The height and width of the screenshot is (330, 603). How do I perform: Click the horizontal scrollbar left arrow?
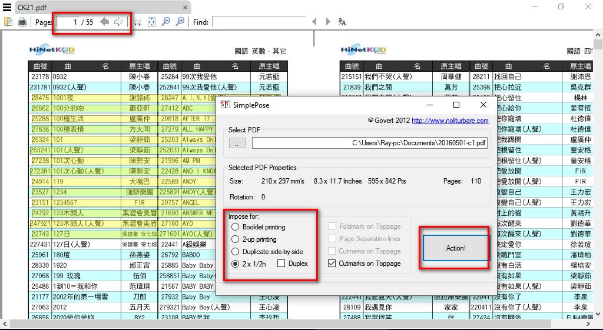(4, 324)
